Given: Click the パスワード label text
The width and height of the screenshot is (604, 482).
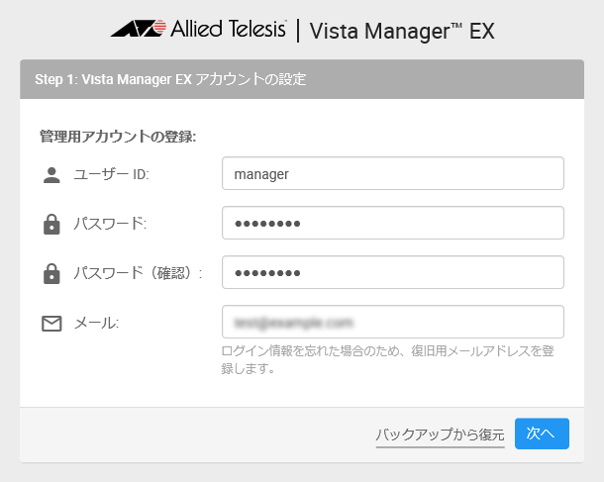Looking at the screenshot, I should coord(110,225).
